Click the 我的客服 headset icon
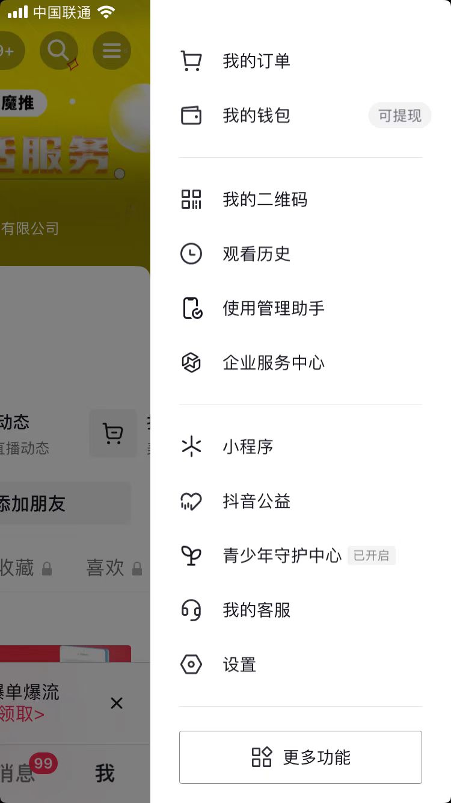The image size is (451, 803). [x=191, y=610]
